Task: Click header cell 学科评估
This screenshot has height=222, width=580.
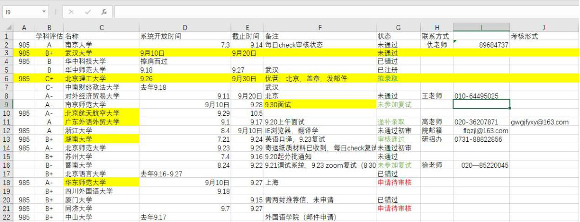Action: (x=50, y=36)
